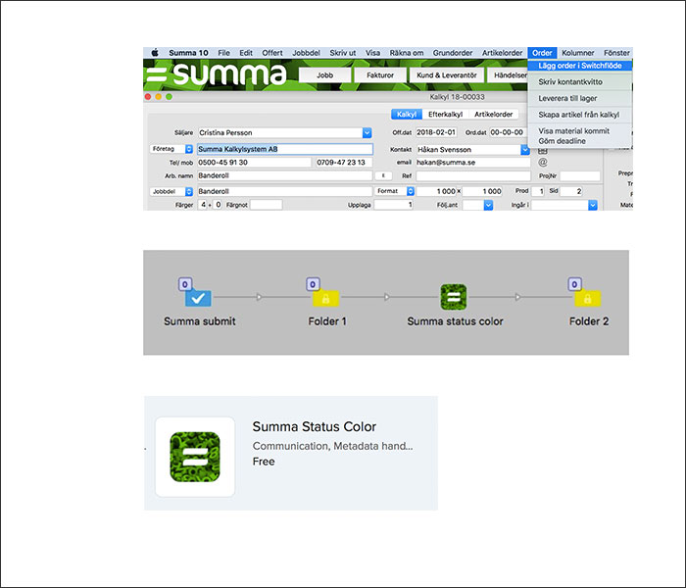Click the Fakturor button
Viewport: 686px width, 588px height.
[x=380, y=75]
